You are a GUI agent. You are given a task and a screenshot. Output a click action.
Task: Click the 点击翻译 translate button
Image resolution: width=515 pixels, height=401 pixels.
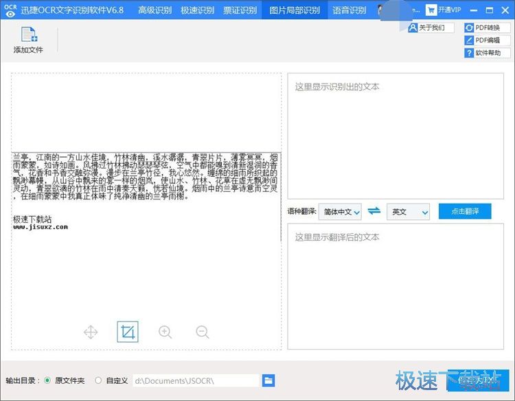coord(465,211)
